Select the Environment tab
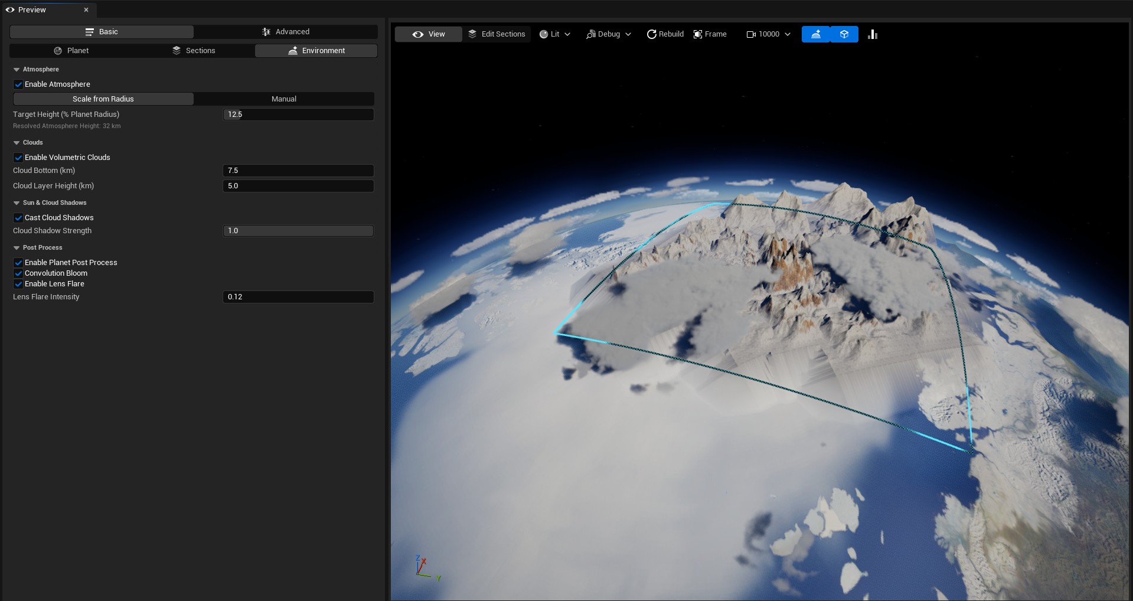 tap(316, 51)
